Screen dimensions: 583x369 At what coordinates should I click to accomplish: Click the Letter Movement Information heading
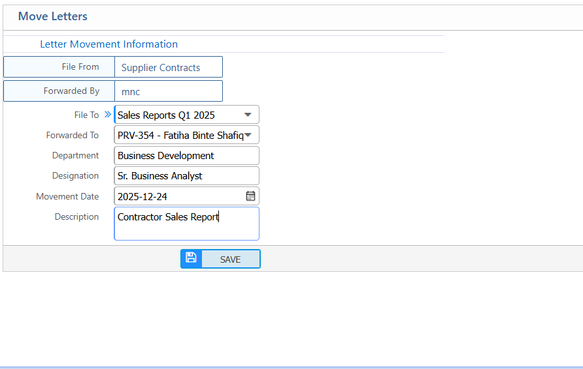(108, 44)
